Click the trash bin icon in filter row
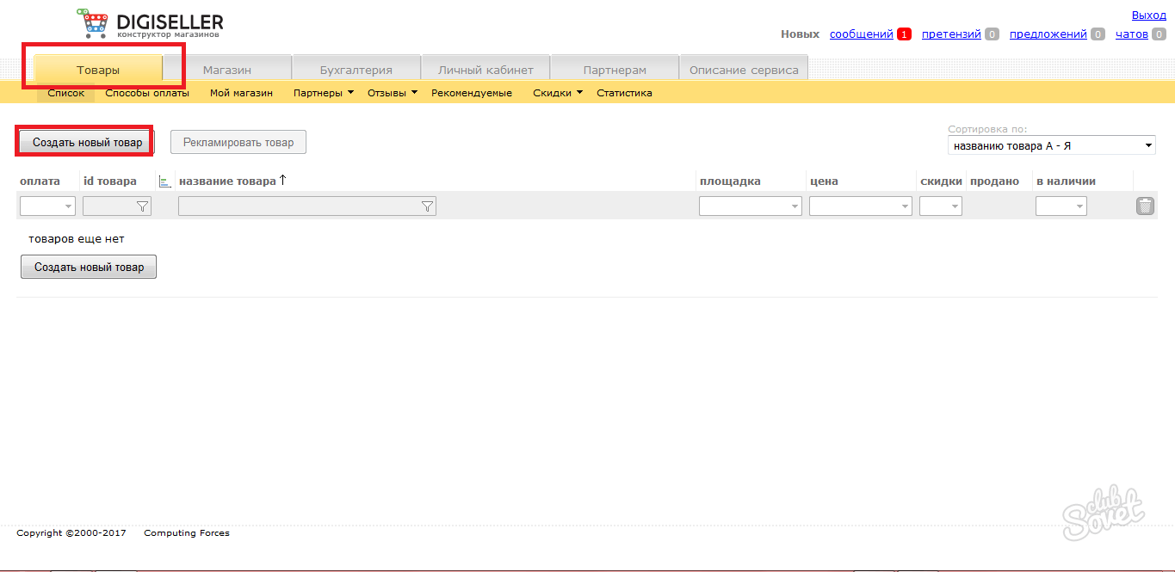 [x=1145, y=206]
